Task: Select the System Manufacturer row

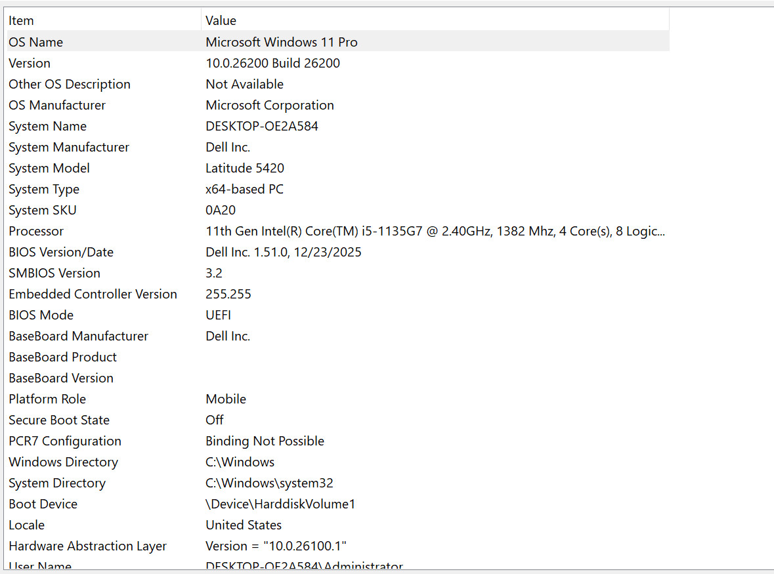Action: [x=69, y=147]
